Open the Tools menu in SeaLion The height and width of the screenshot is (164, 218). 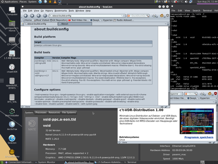point(71,11)
